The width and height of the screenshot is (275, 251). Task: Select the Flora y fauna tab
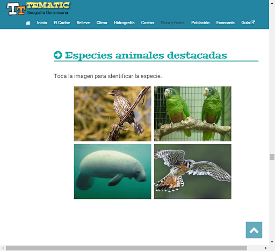click(172, 23)
